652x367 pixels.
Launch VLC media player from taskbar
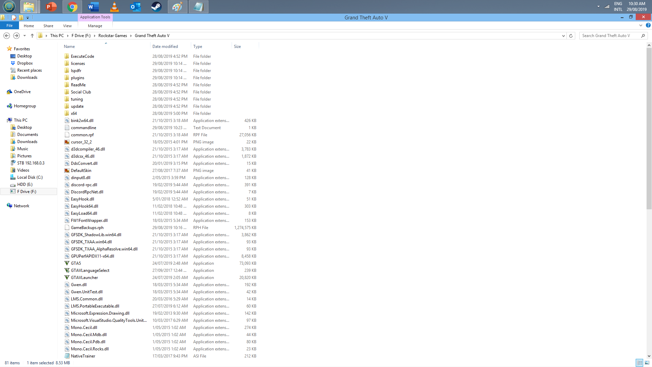point(114,7)
